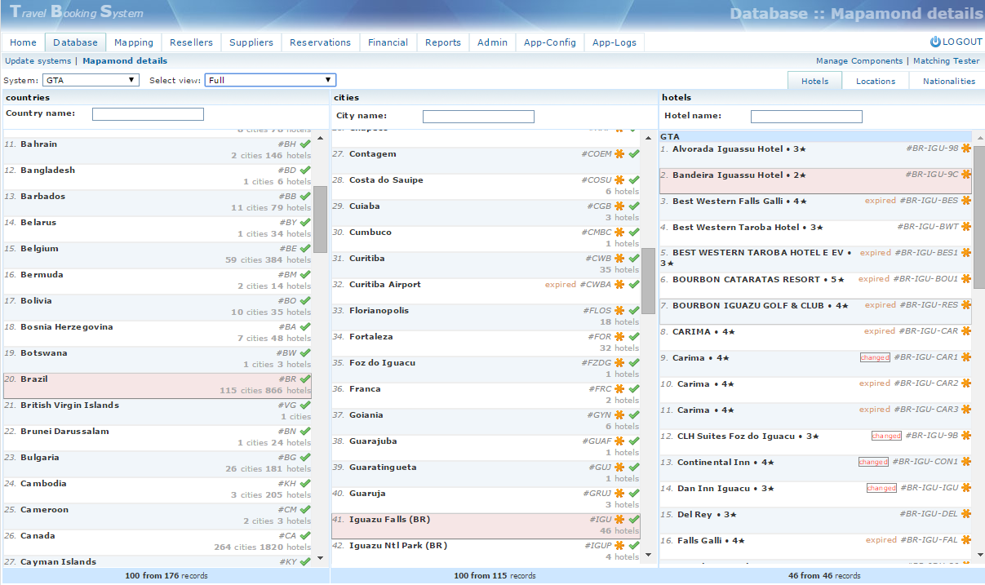The height and width of the screenshot is (585, 985).
Task: Click the green checkmark for Bahrain
Action: click(305, 144)
